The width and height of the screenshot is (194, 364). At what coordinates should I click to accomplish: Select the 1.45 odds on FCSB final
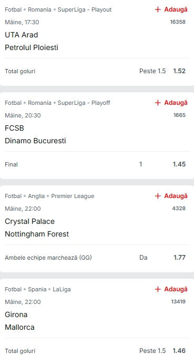coord(179,164)
